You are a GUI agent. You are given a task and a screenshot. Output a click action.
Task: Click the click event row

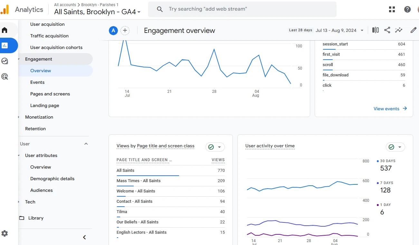pos(364,85)
